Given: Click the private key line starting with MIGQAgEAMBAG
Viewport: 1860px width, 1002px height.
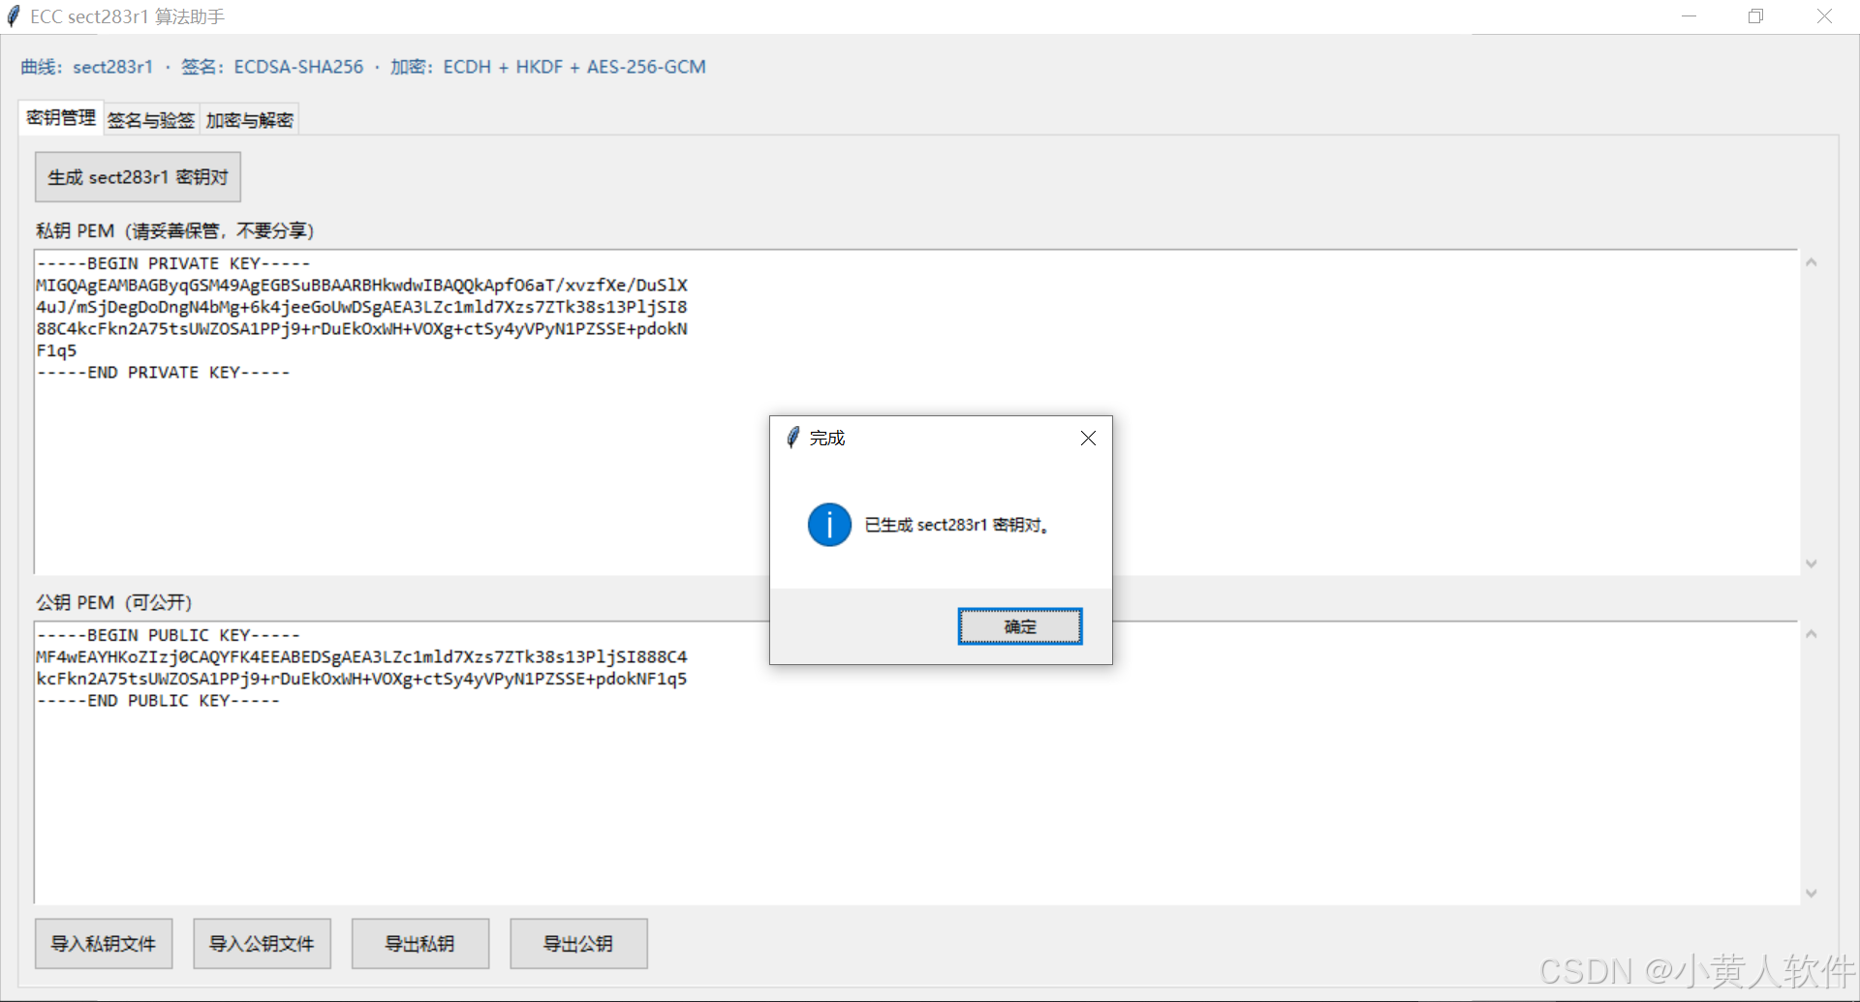Looking at the screenshot, I should point(361,286).
